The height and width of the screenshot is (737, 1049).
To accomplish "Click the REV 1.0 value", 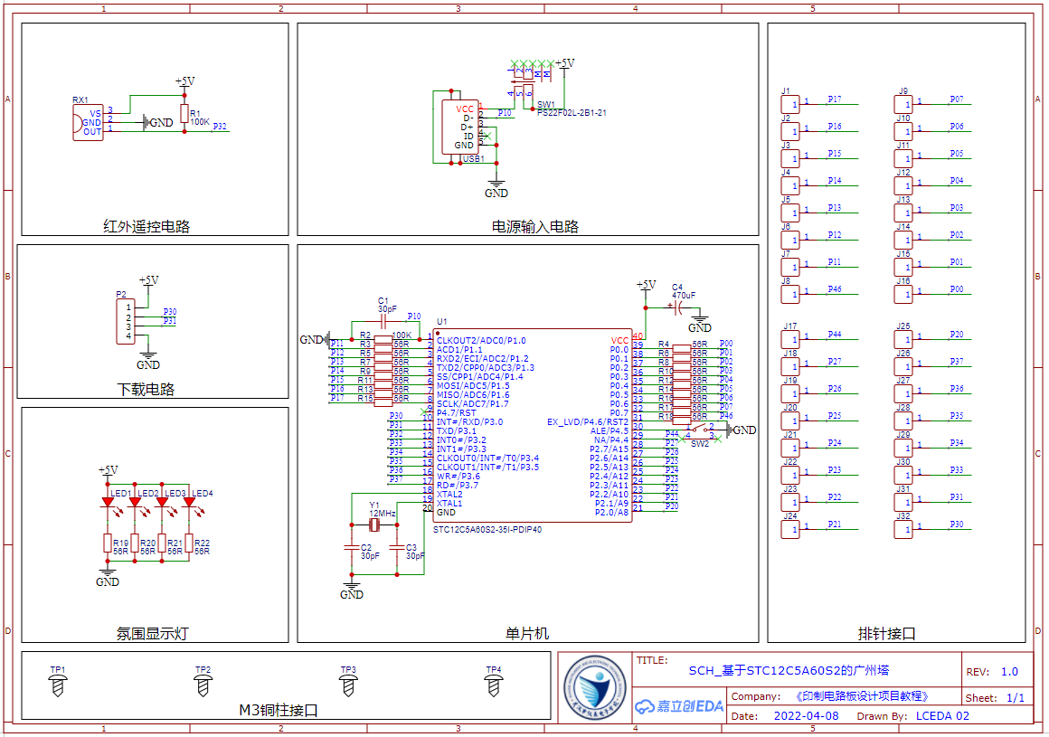I will [x=1009, y=672].
